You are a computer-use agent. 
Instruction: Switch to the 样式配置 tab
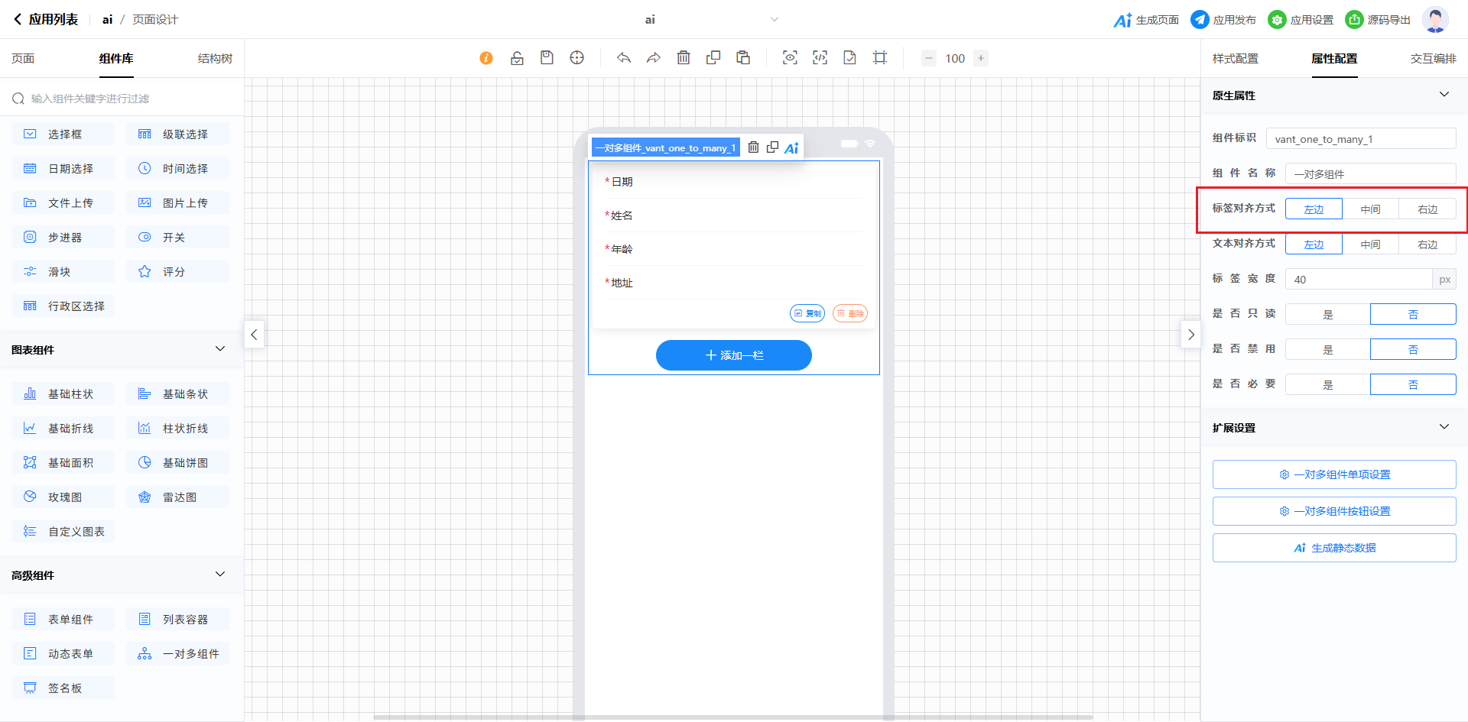[x=1235, y=59]
